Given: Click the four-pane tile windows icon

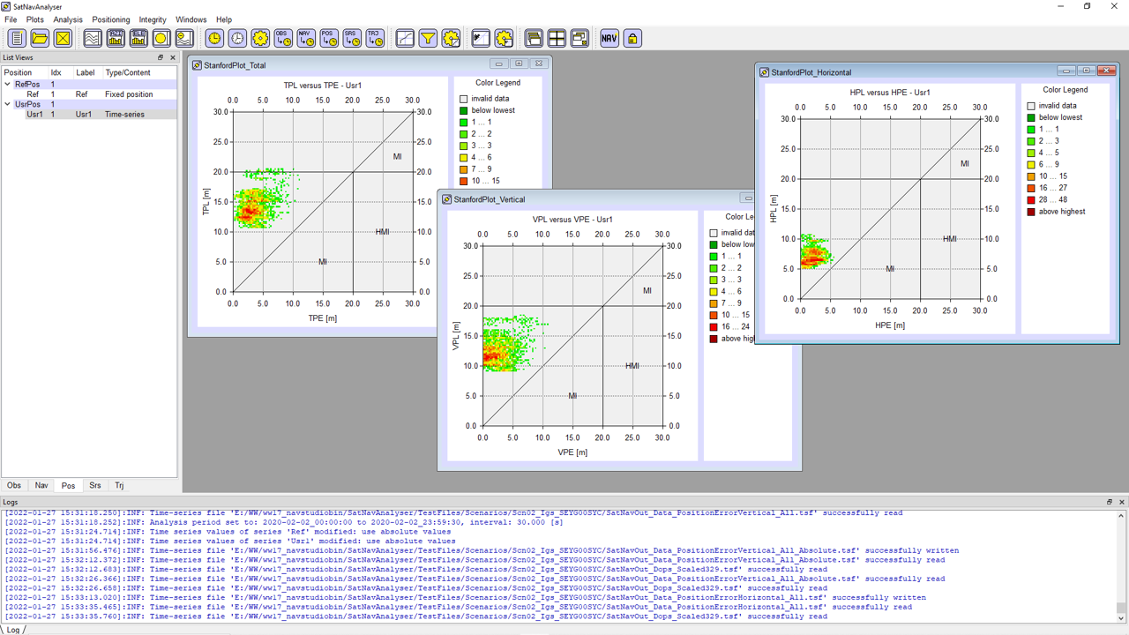Looking at the screenshot, I should coord(557,38).
